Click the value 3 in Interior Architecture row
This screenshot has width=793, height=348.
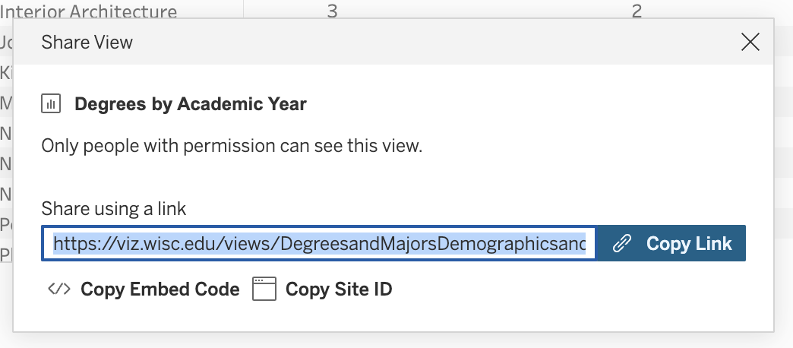[332, 11]
